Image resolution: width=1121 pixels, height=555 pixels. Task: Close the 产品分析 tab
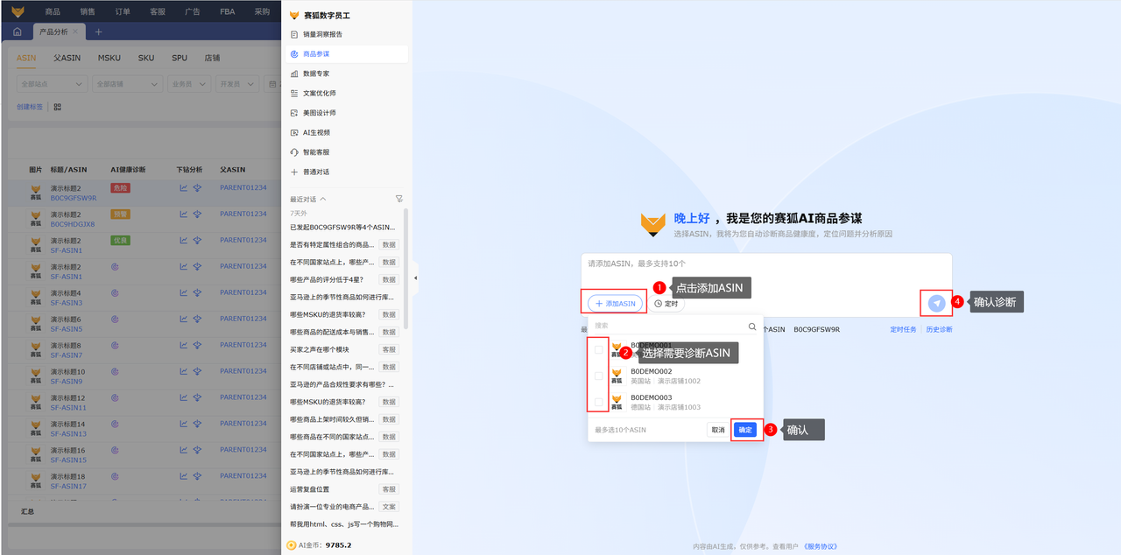click(x=75, y=32)
